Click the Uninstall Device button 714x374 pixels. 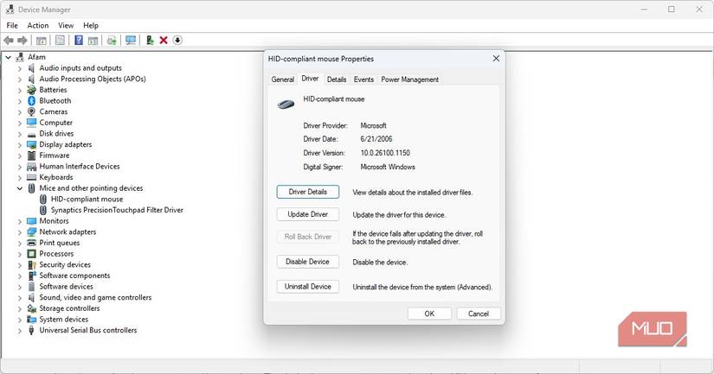[x=308, y=287]
